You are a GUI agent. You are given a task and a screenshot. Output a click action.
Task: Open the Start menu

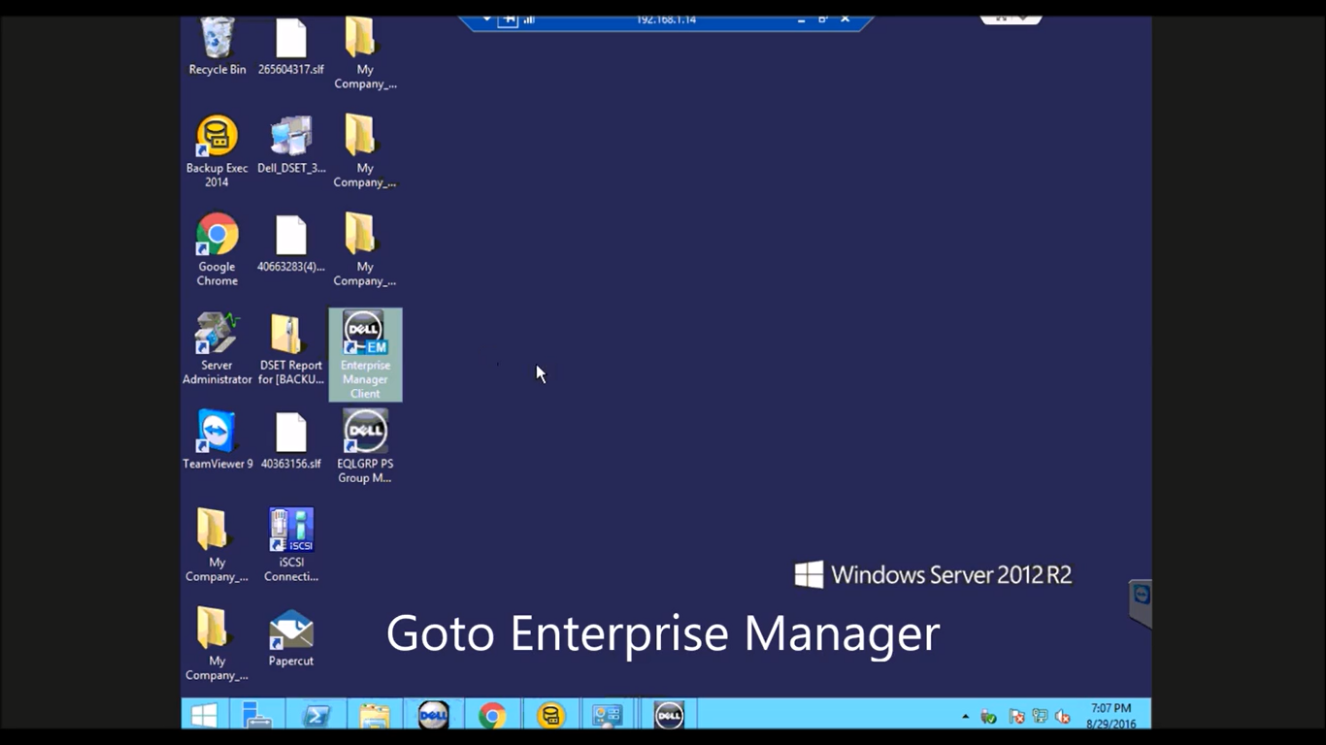click(x=202, y=715)
